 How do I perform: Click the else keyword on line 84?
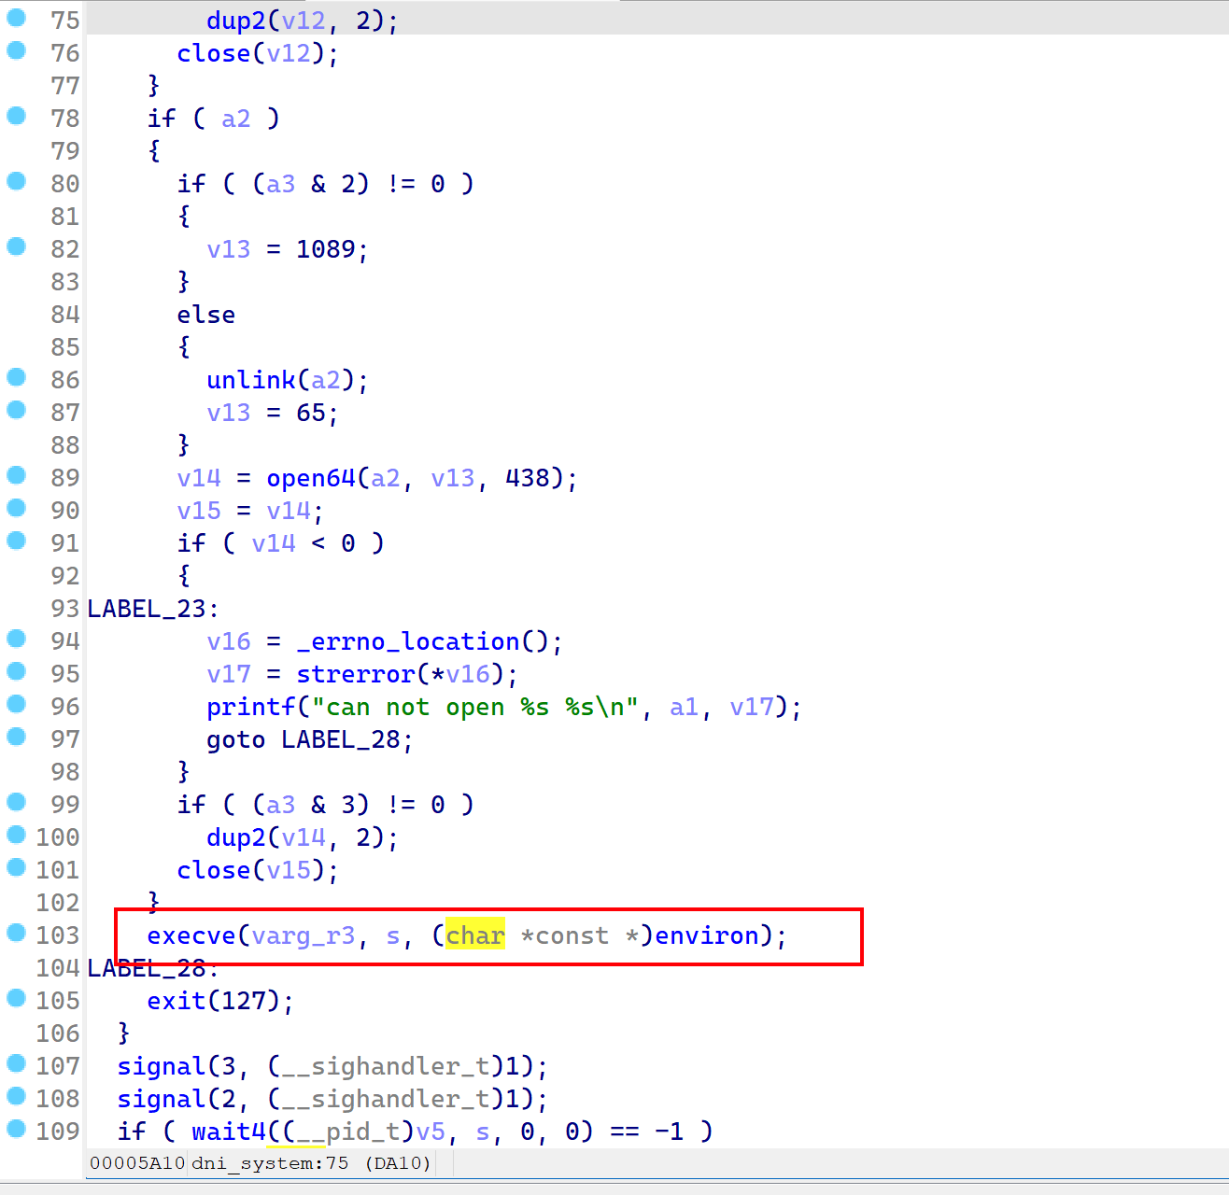click(206, 315)
